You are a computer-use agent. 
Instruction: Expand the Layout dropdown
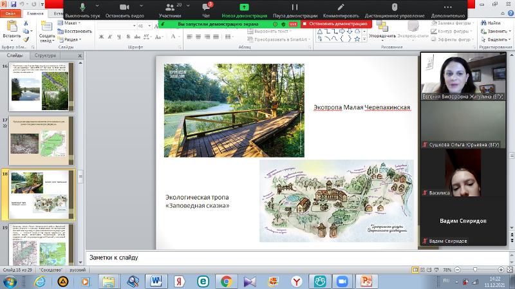[72, 23]
